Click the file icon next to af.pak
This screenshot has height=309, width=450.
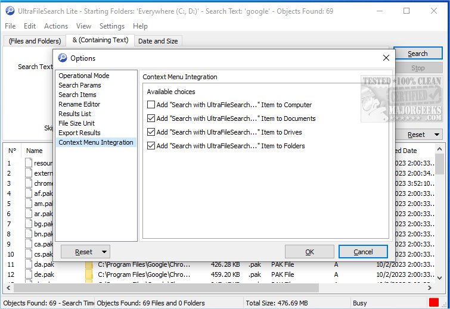29,193
